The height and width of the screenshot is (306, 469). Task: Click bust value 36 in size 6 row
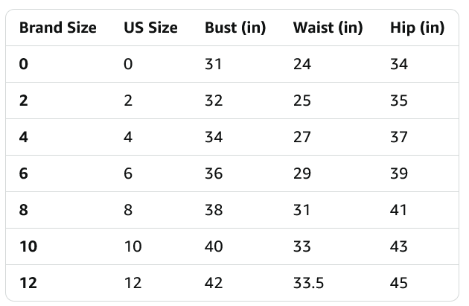coord(214,173)
